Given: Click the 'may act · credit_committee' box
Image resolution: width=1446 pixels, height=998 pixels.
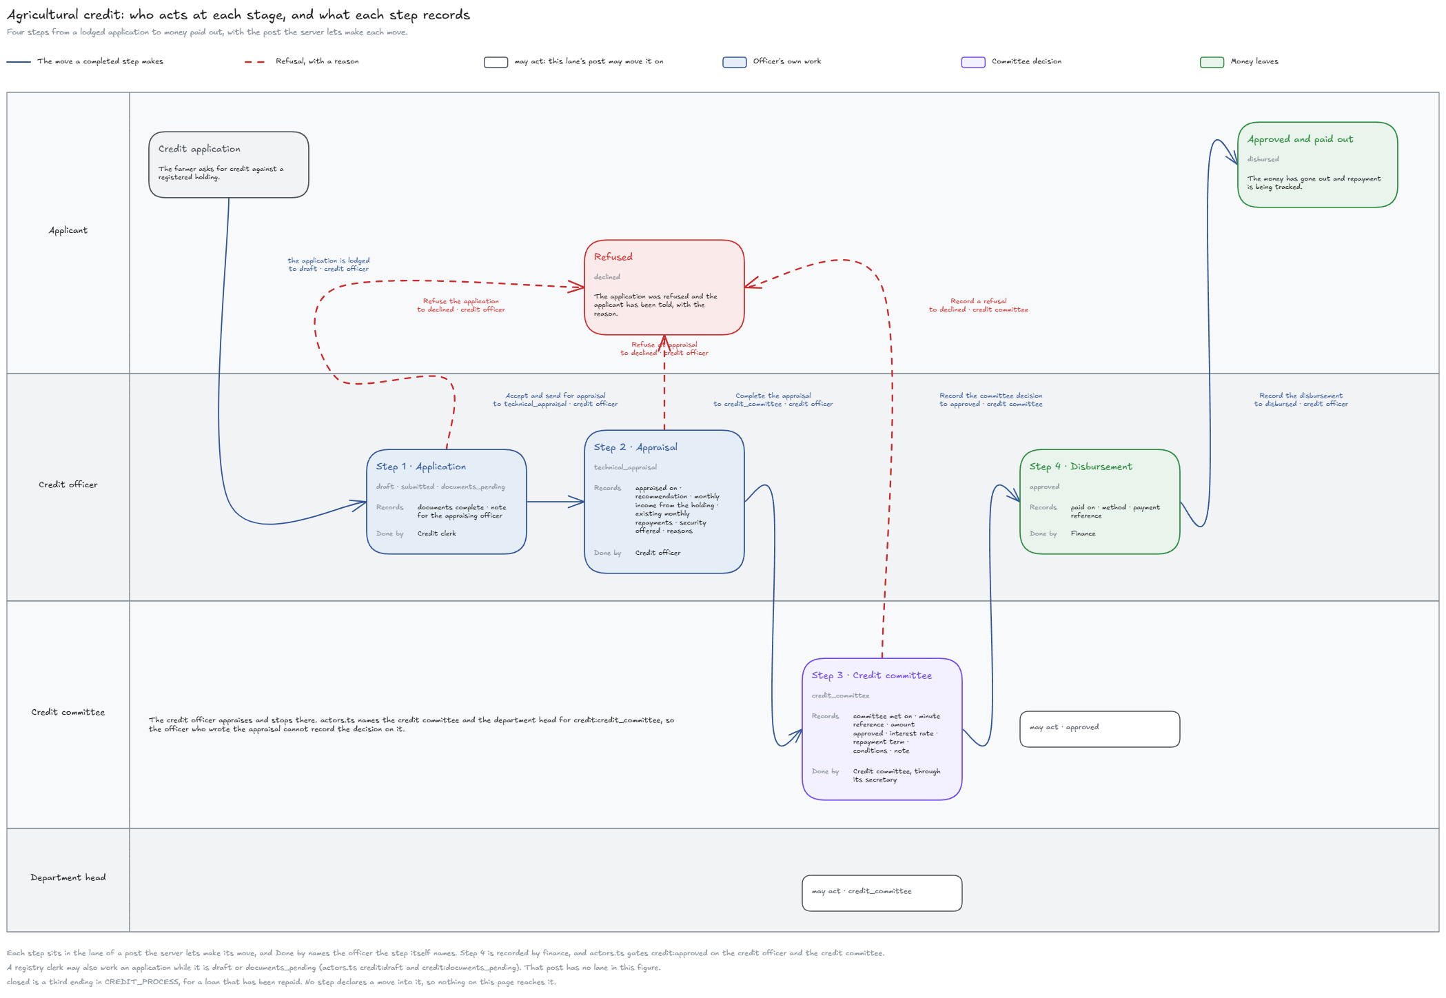Looking at the screenshot, I should (882, 893).
